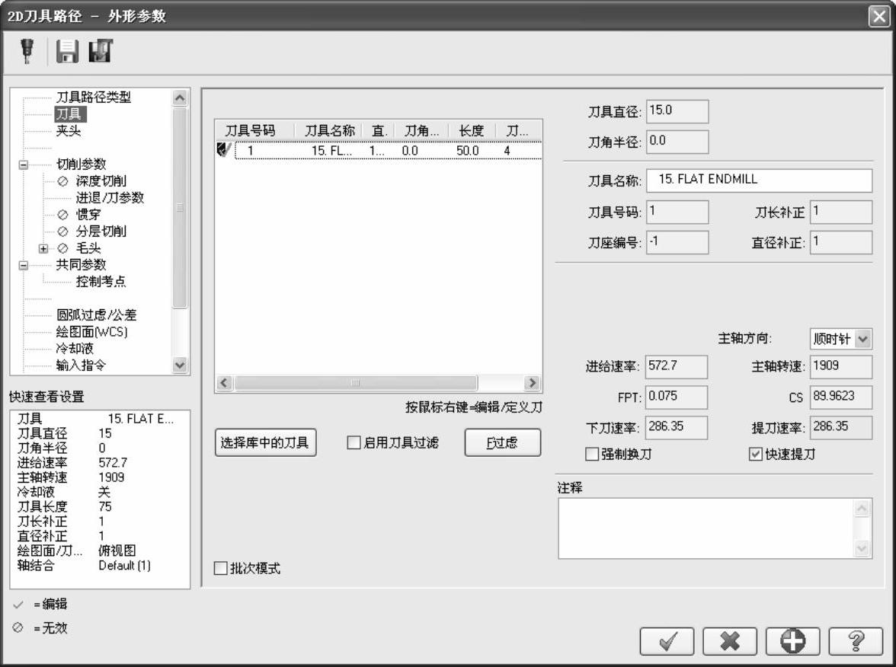This screenshot has width=896, height=667.
Task: Click 进给速率 field showing 572.7
Action: [x=677, y=367]
